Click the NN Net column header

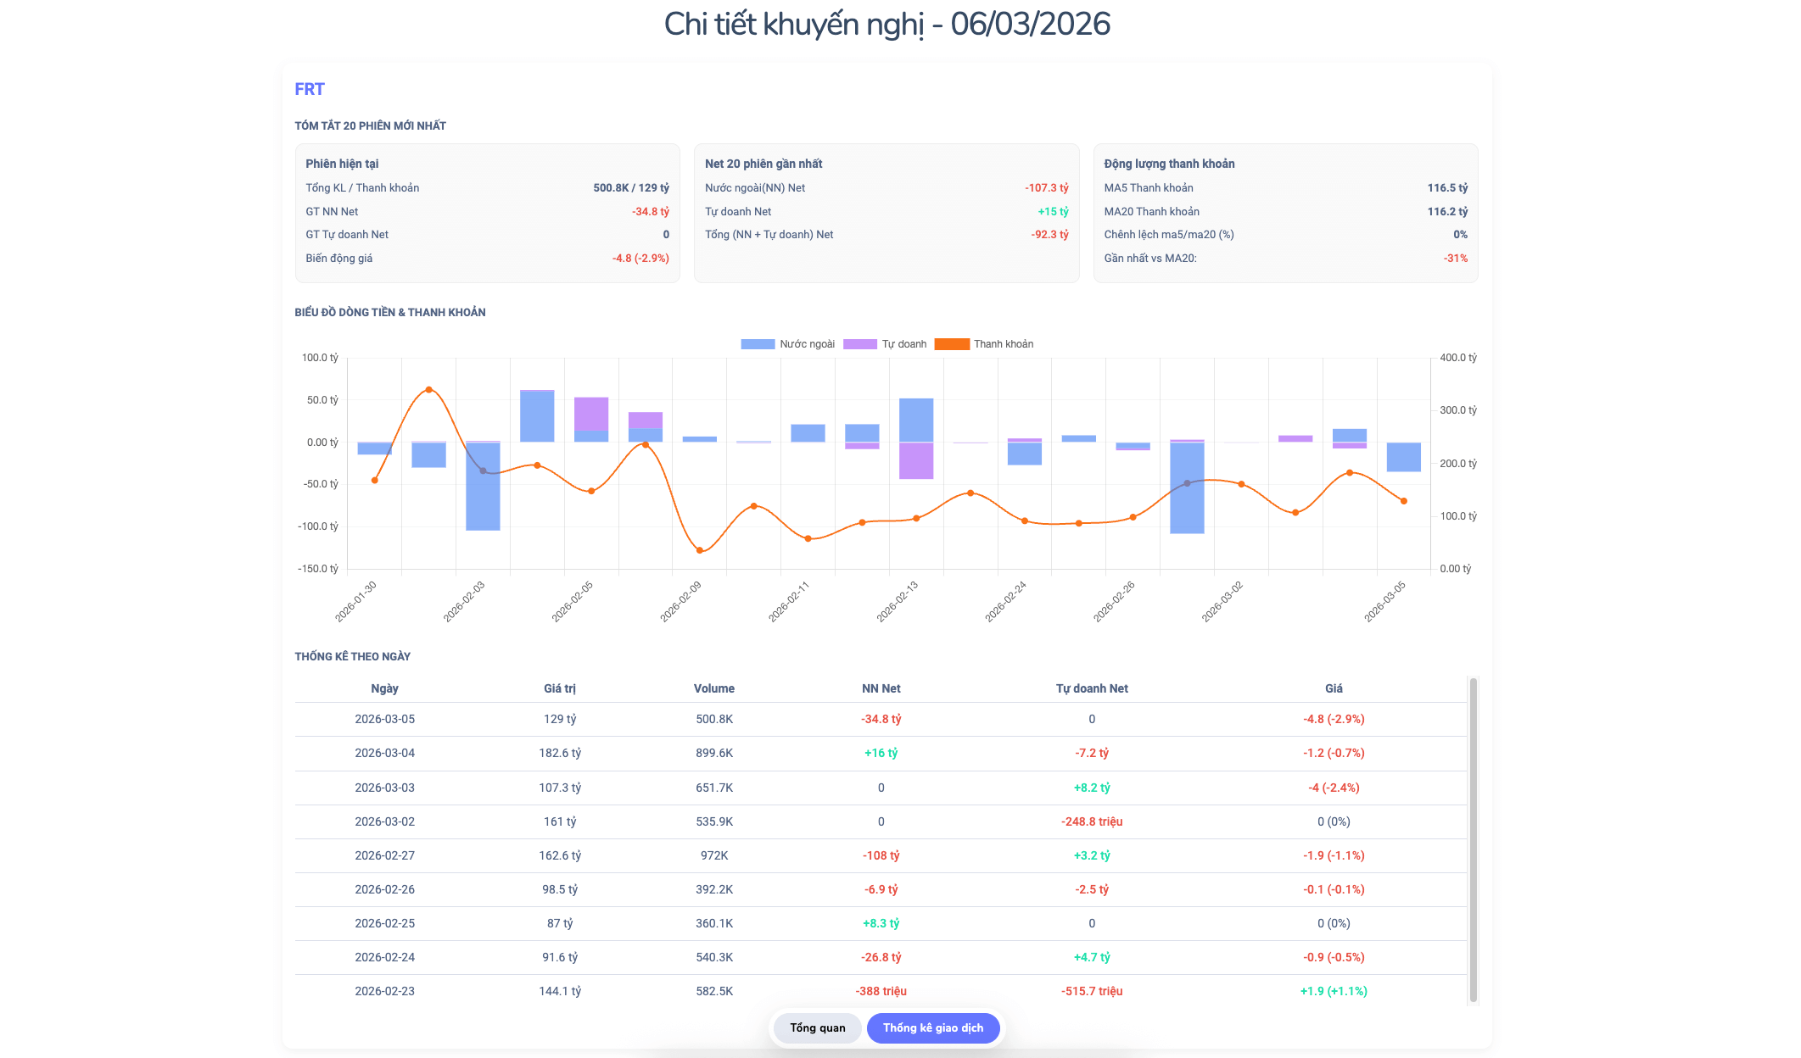(x=881, y=688)
